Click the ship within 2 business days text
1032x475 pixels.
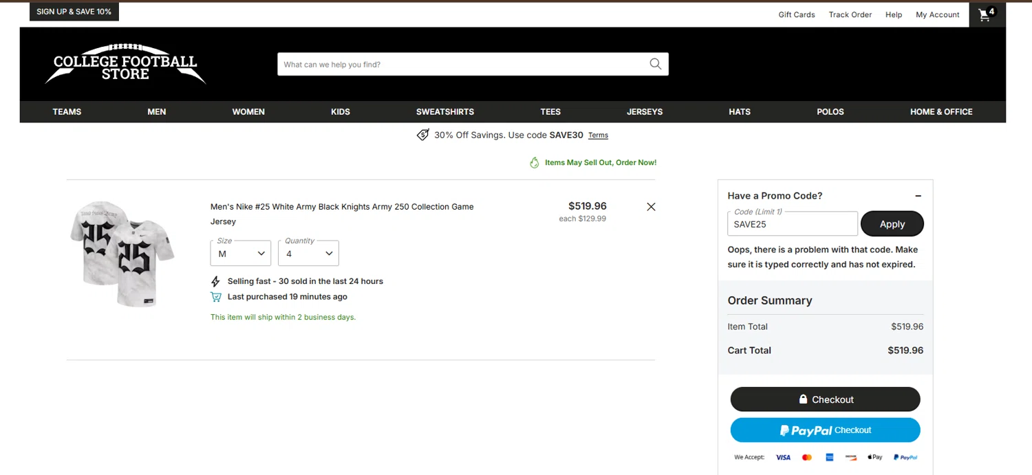(283, 317)
